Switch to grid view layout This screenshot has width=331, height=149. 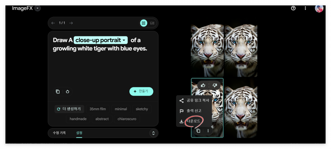click(144, 23)
